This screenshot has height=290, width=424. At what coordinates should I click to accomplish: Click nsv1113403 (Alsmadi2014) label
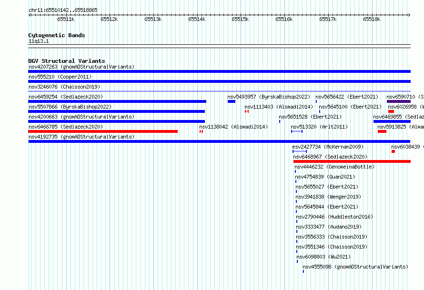coord(279,107)
